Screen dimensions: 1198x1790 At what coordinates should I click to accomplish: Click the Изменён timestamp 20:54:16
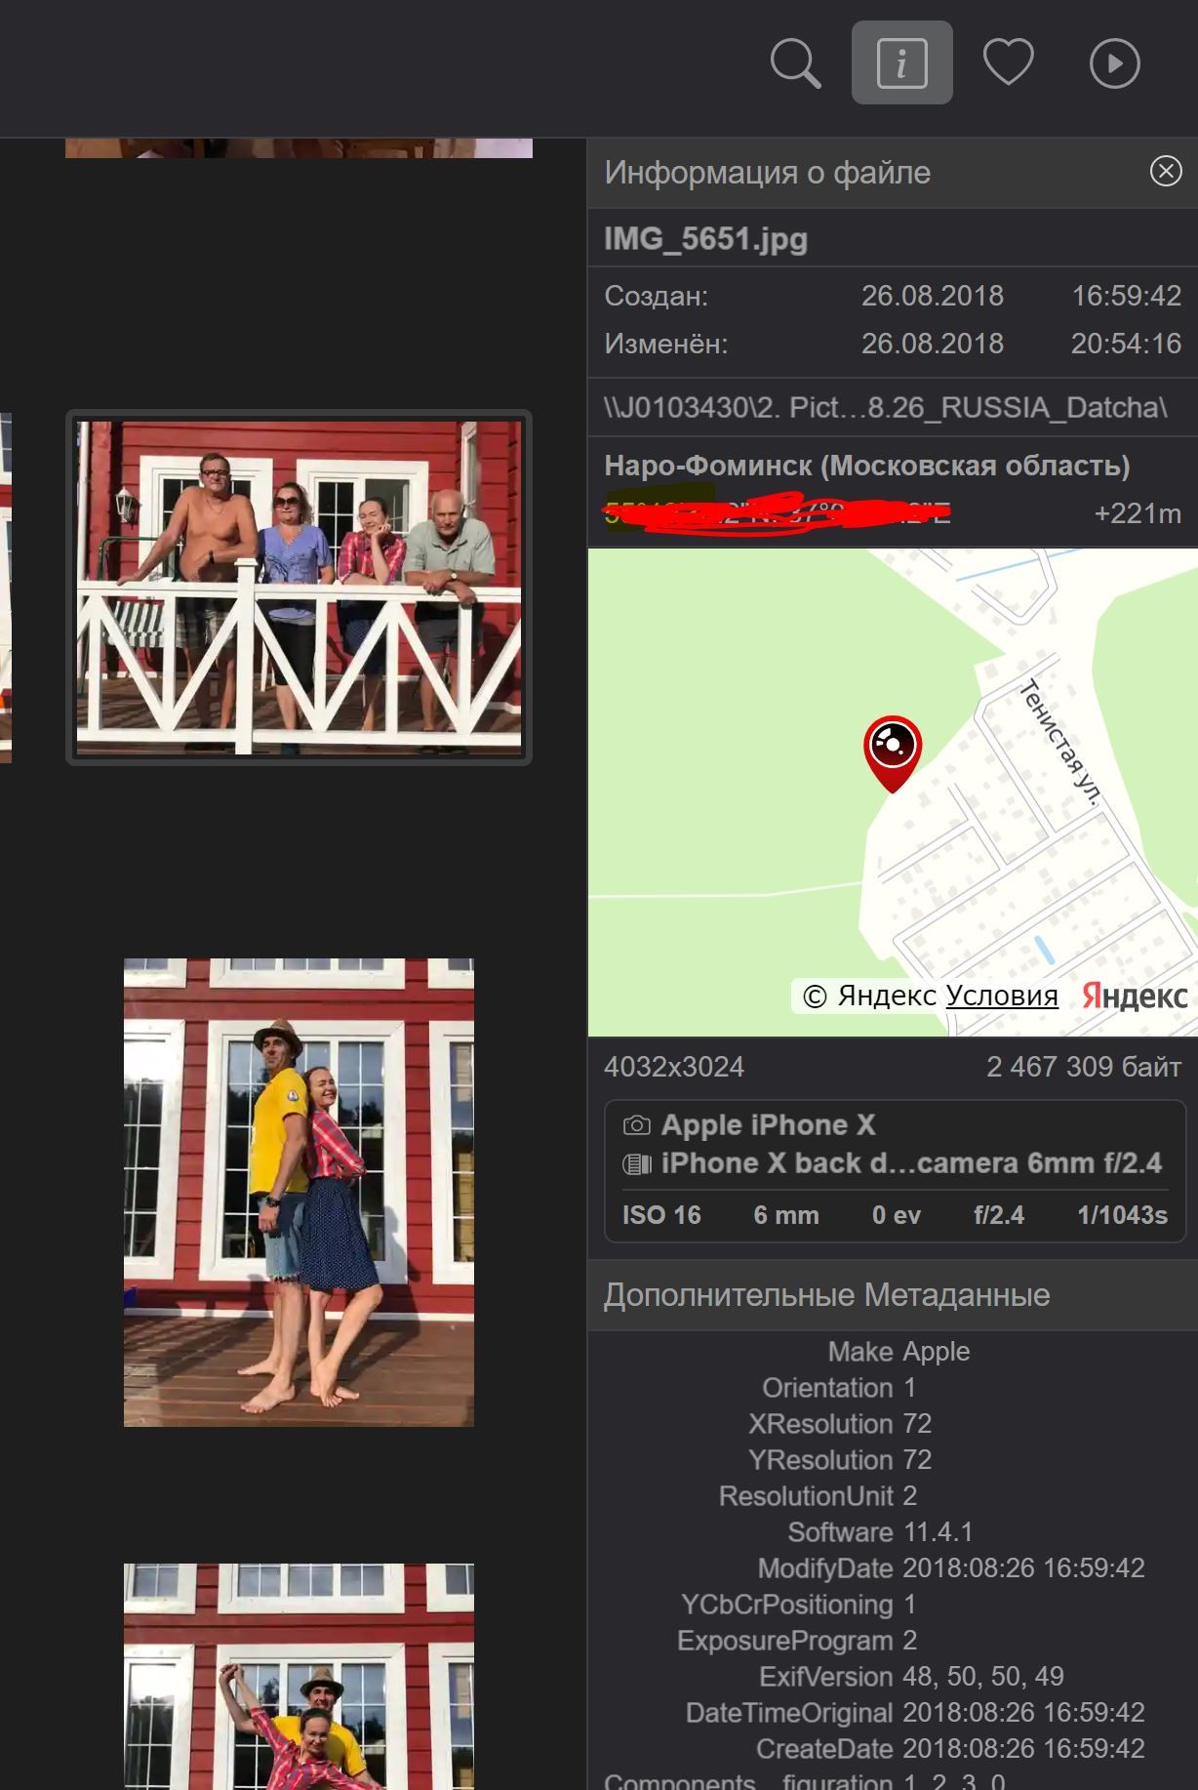point(1127,344)
